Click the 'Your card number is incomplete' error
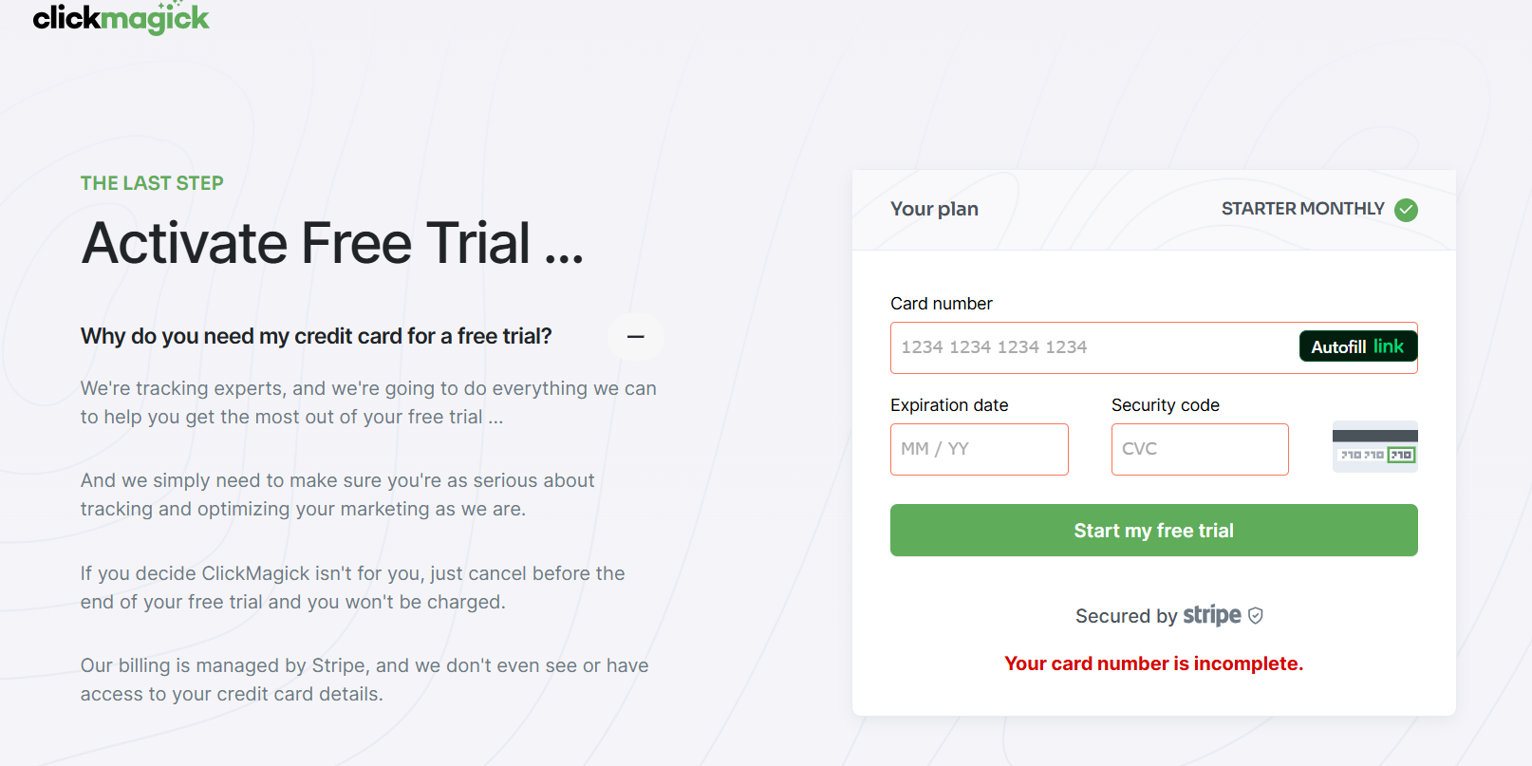Image resolution: width=1532 pixels, height=766 pixels. coord(1154,663)
